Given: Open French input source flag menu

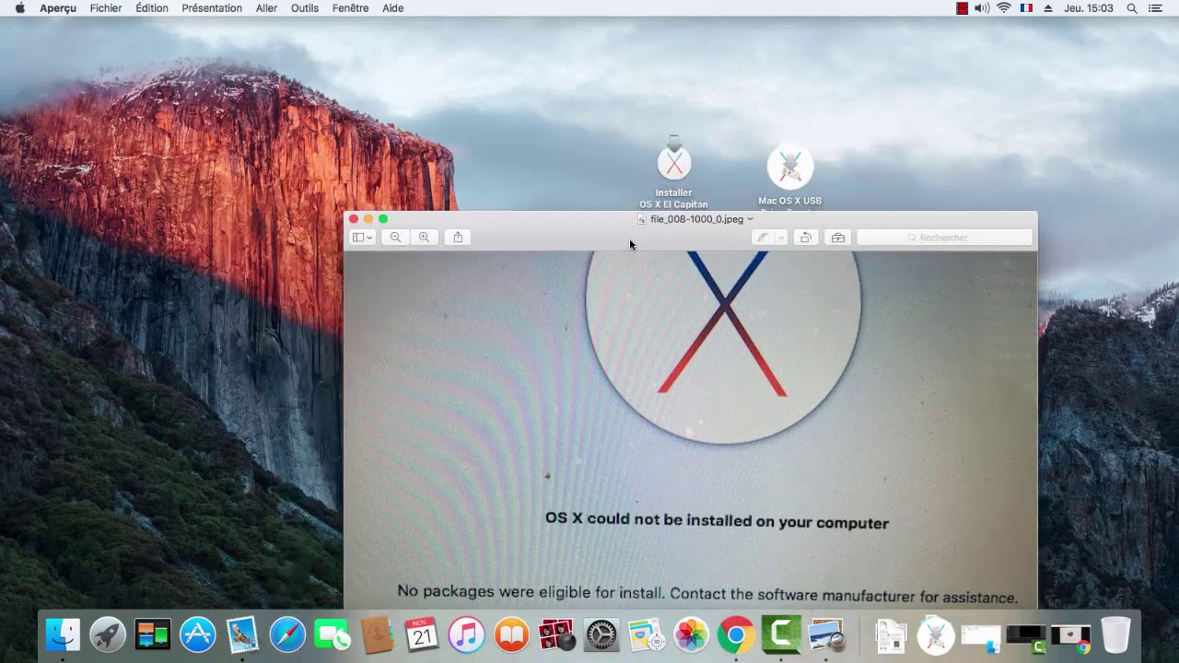Looking at the screenshot, I should 1027,8.
